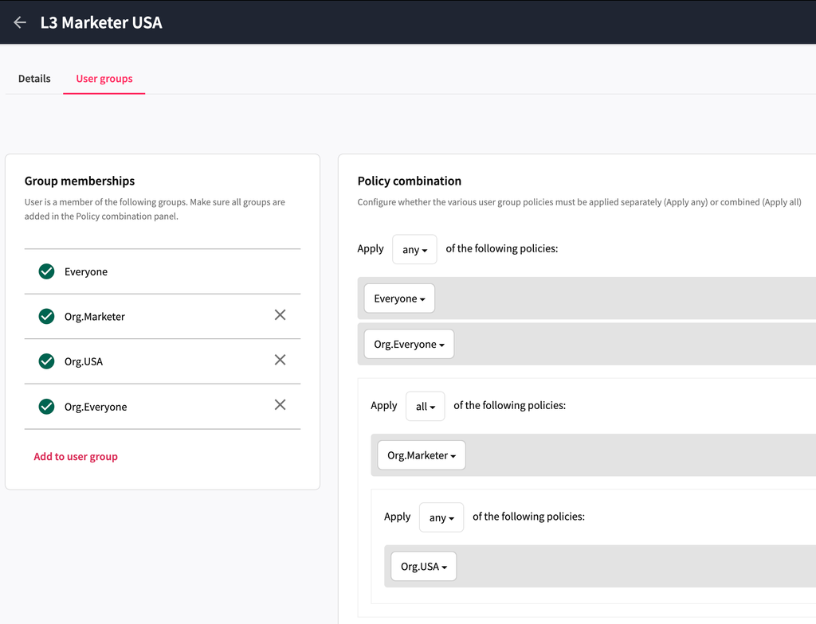Open the Apply 'all' dropdown
Screen dimensions: 816x624
coord(425,406)
